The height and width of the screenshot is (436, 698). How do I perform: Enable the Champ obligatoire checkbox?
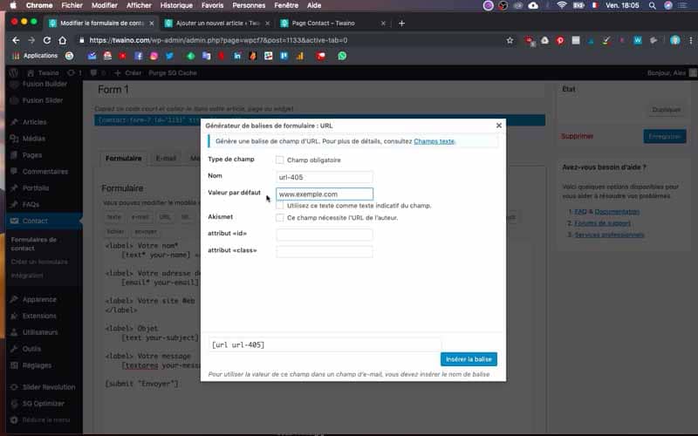[279, 160]
